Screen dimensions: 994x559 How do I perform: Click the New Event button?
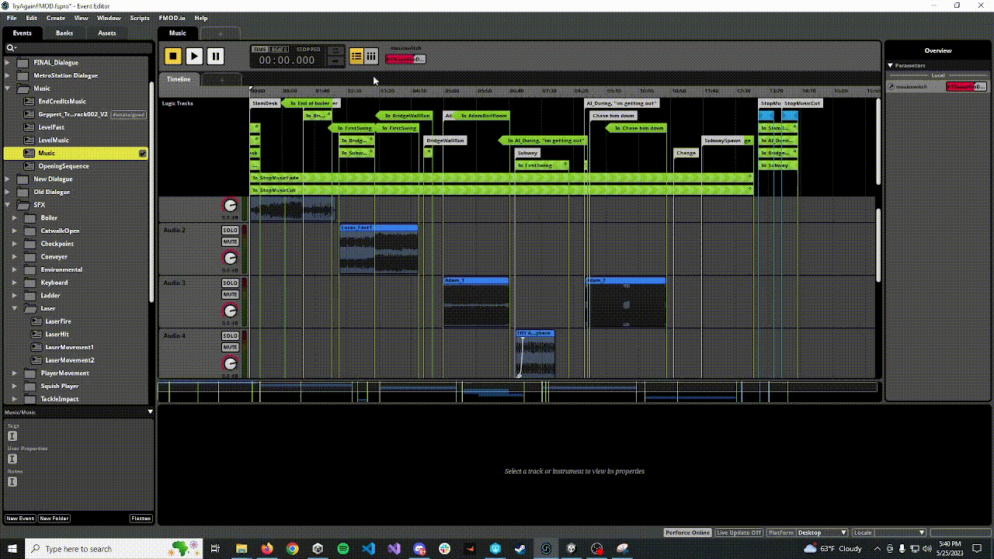(20, 519)
